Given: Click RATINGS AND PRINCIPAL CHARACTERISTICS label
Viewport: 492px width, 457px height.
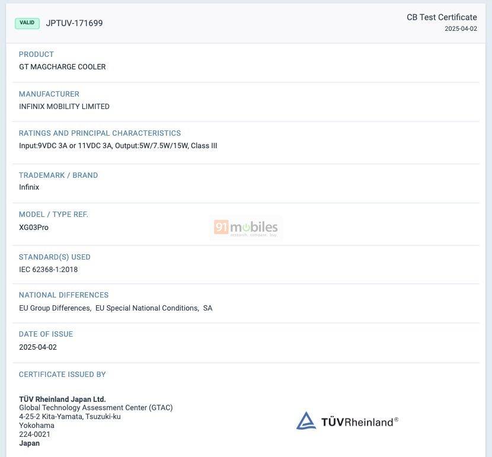Looking at the screenshot, I should tap(100, 133).
